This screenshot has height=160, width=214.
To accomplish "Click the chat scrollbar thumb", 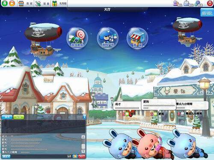I will [x=83, y=146].
